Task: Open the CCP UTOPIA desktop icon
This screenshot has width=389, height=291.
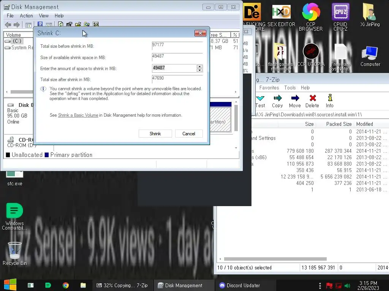Action: pyautogui.click(x=311, y=55)
